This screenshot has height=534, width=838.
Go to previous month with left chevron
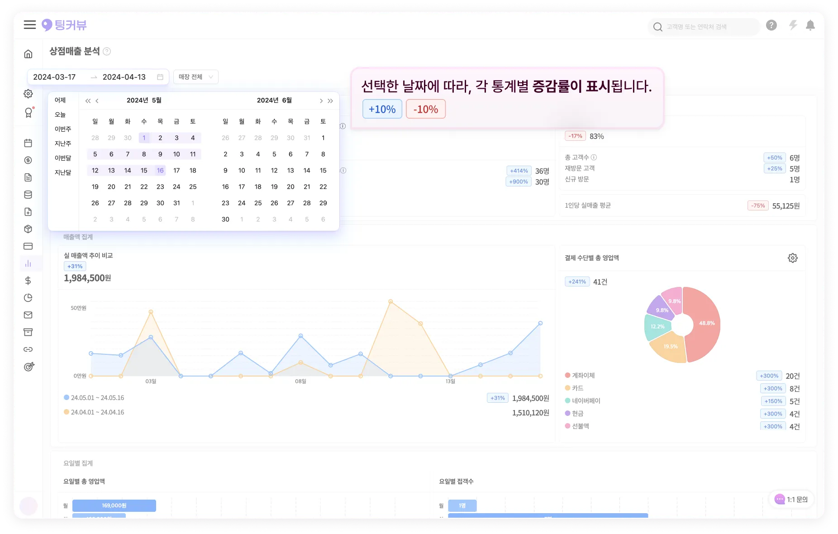click(x=97, y=101)
